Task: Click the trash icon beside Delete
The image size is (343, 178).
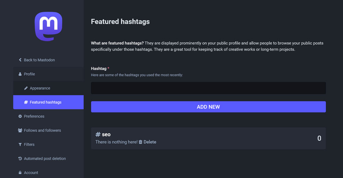Action: tap(140, 142)
